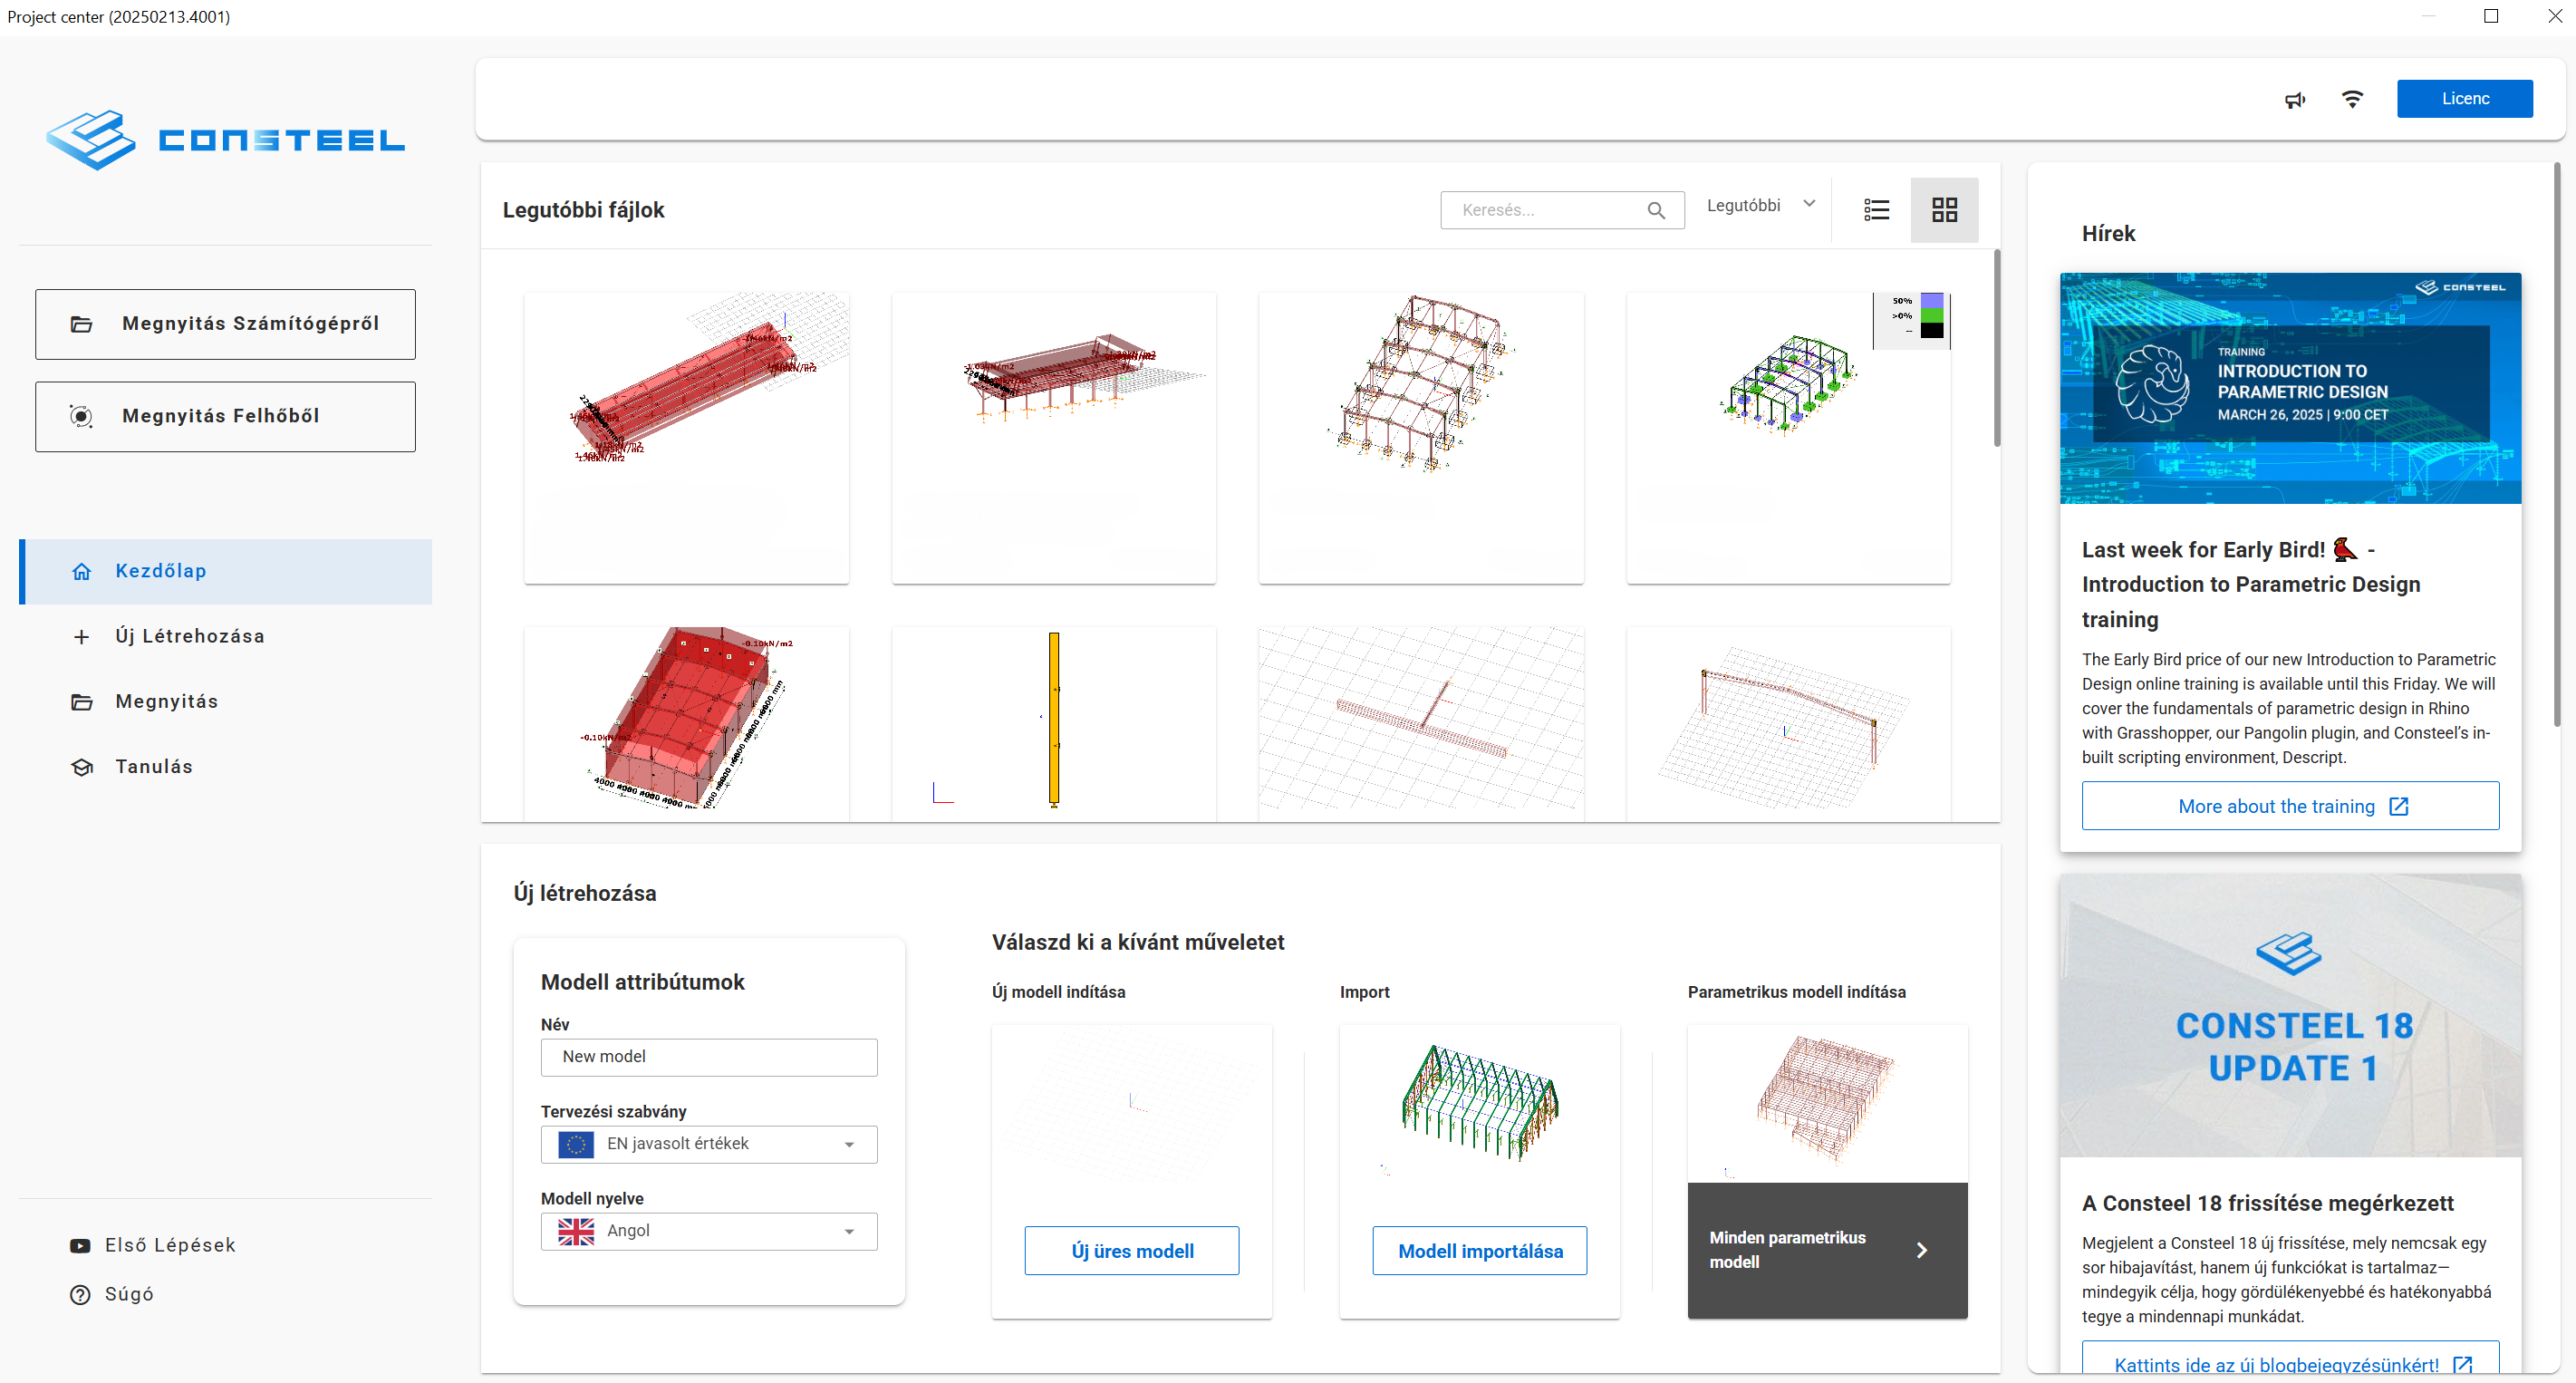The height and width of the screenshot is (1383, 2576).
Task: Switch to grid view of recent files
Action: pos(1944,209)
